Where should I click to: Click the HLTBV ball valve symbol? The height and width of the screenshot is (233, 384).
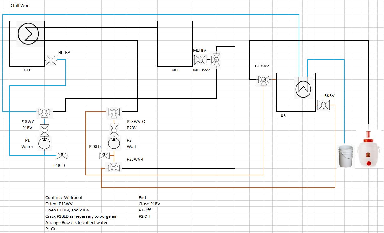tap(51, 60)
